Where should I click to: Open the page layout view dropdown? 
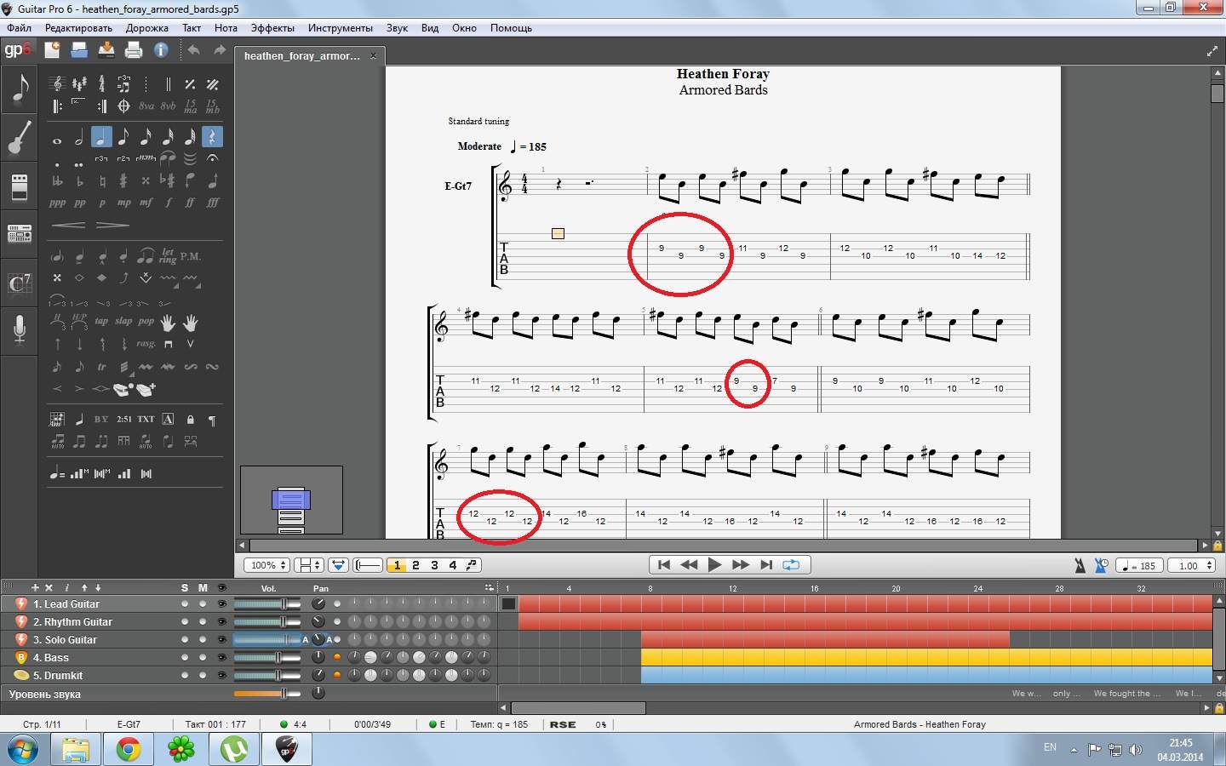tap(308, 565)
